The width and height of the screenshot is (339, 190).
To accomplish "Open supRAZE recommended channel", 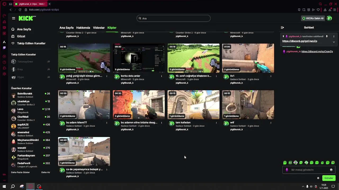I will tap(30, 126).
